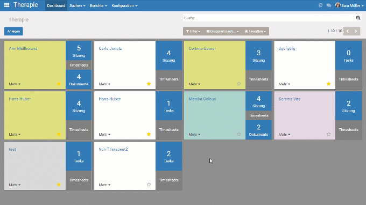
Task: Expand Mehr menu on test card
Action: click(15, 185)
